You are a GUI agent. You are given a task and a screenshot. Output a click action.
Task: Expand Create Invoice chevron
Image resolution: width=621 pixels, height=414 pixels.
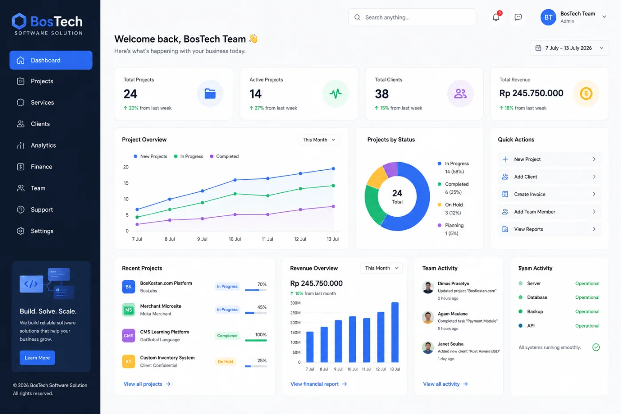[594, 194]
